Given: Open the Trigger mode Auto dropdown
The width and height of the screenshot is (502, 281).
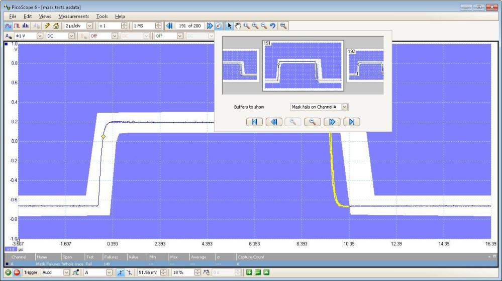Looking at the screenshot, I should (66, 272).
